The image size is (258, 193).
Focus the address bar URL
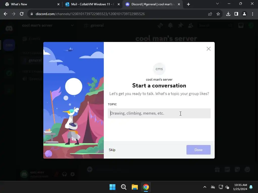click(x=90, y=14)
